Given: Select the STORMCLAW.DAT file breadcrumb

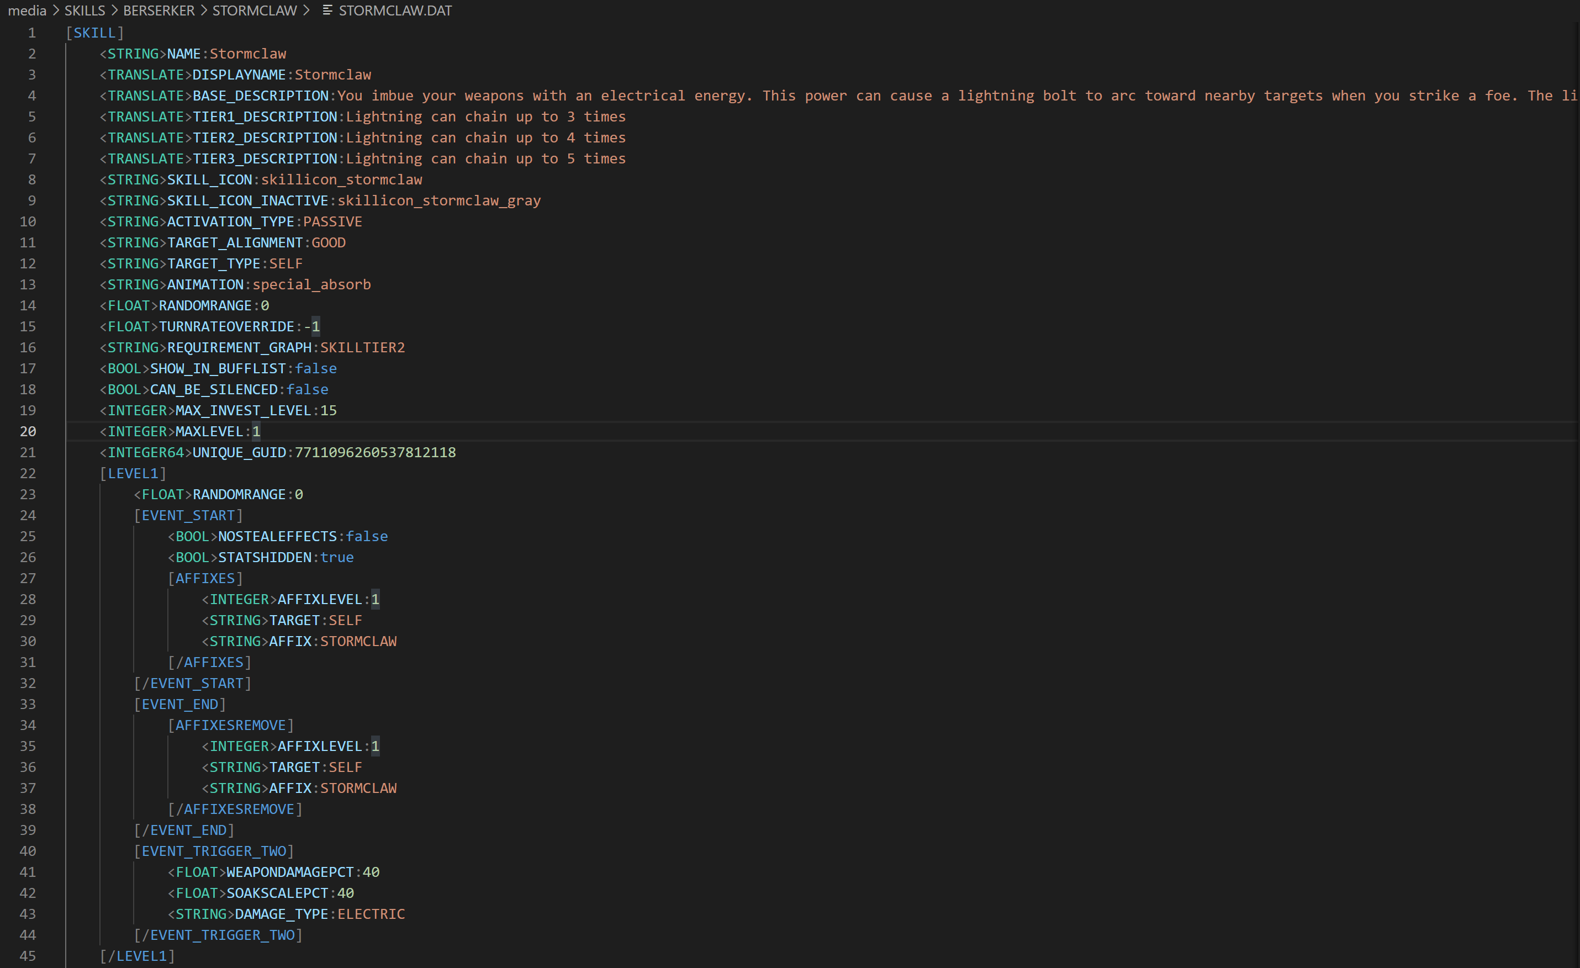Looking at the screenshot, I should click(395, 10).
